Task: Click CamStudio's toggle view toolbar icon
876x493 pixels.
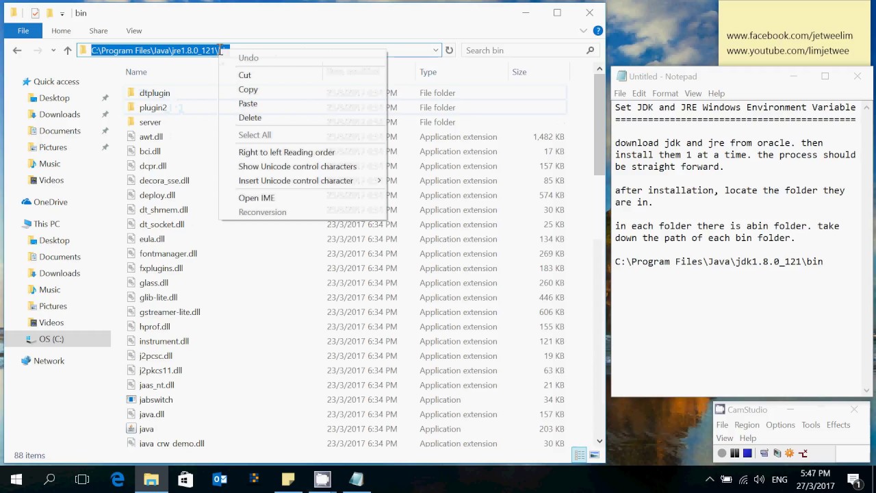Action: click(x=764, y=453)
